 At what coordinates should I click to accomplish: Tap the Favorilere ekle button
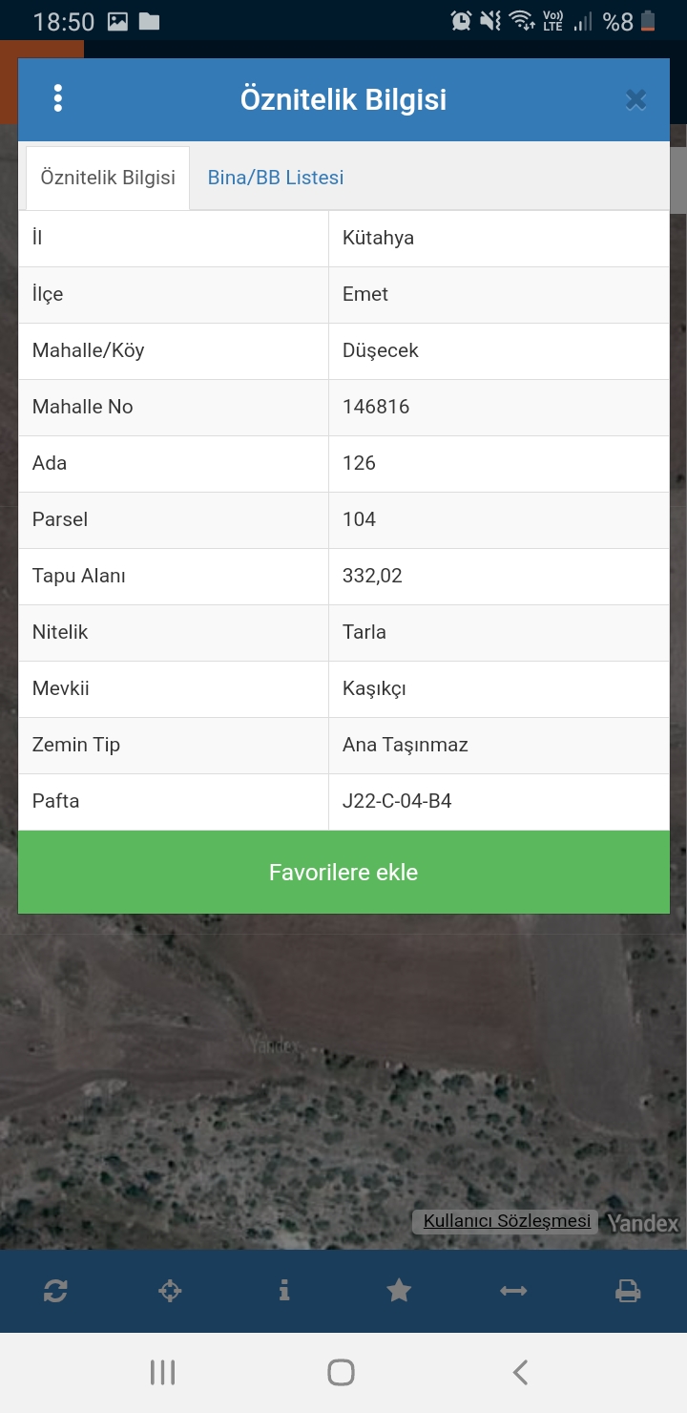(x=343, y=873)
